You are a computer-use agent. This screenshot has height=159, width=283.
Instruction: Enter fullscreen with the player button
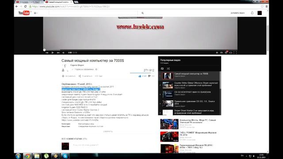coord(235,53)
